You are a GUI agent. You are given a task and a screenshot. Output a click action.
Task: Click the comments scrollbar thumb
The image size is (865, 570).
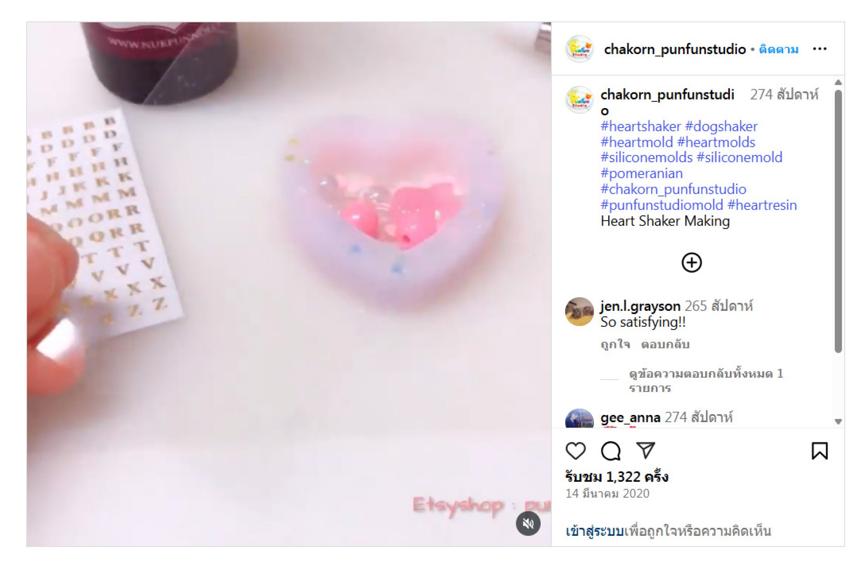[838, 221]
